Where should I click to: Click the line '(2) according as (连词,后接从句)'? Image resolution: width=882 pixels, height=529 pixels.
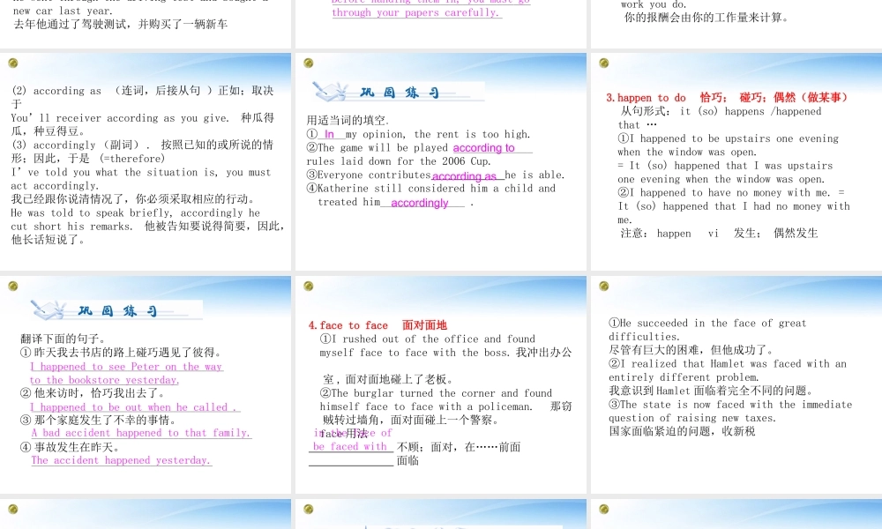pos(142,91)
